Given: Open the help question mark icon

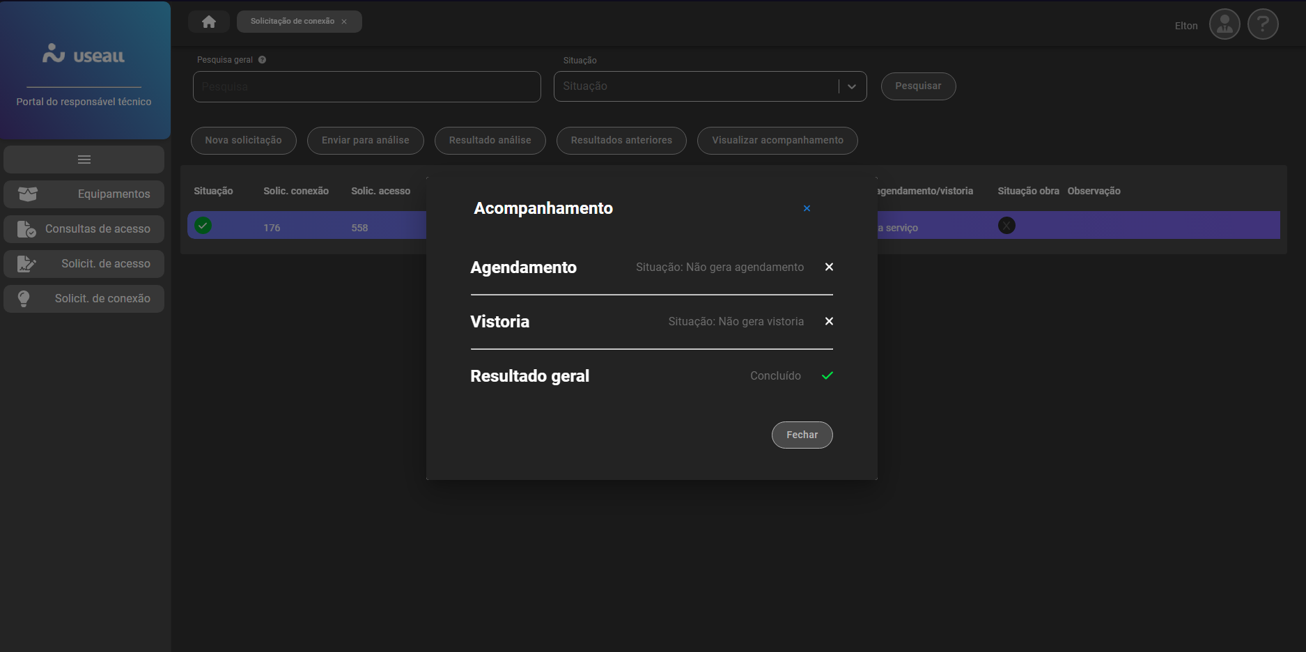Looking at the screenshot, I should 1262,25.
